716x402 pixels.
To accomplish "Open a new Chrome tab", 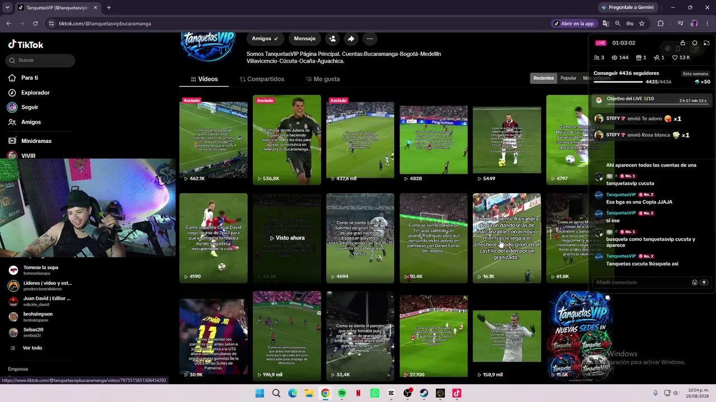I will click(x=109, y=8).
